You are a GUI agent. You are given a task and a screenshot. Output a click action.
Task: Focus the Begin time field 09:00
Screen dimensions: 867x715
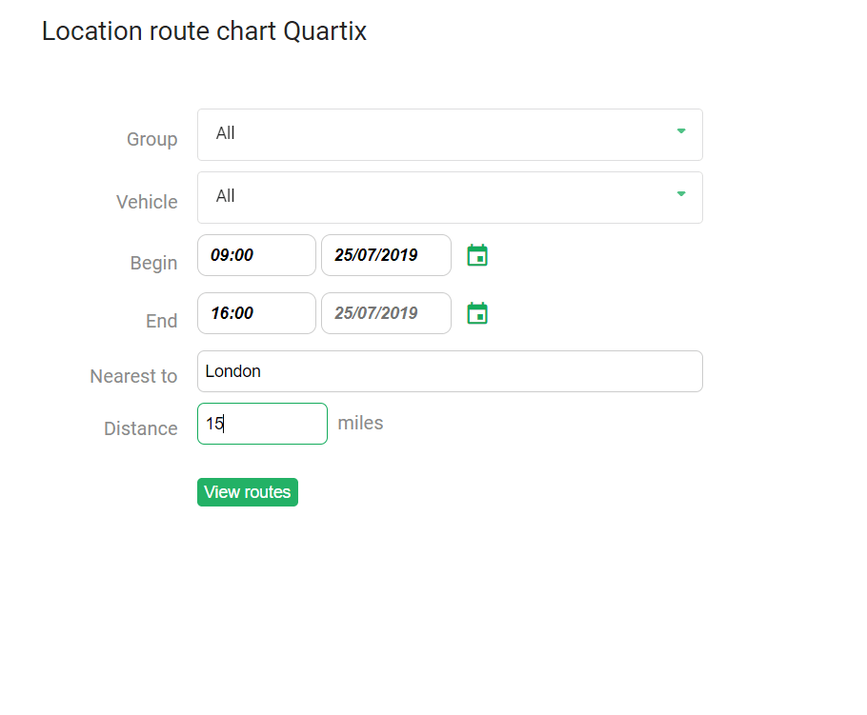tap(256, 255)
